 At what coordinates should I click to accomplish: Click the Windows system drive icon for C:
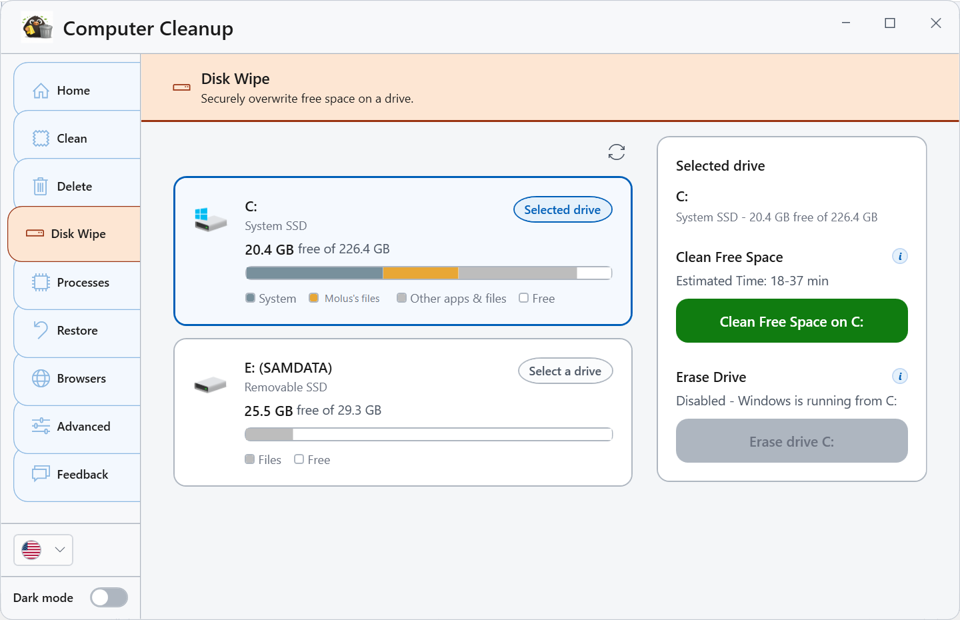coord(211,219)
